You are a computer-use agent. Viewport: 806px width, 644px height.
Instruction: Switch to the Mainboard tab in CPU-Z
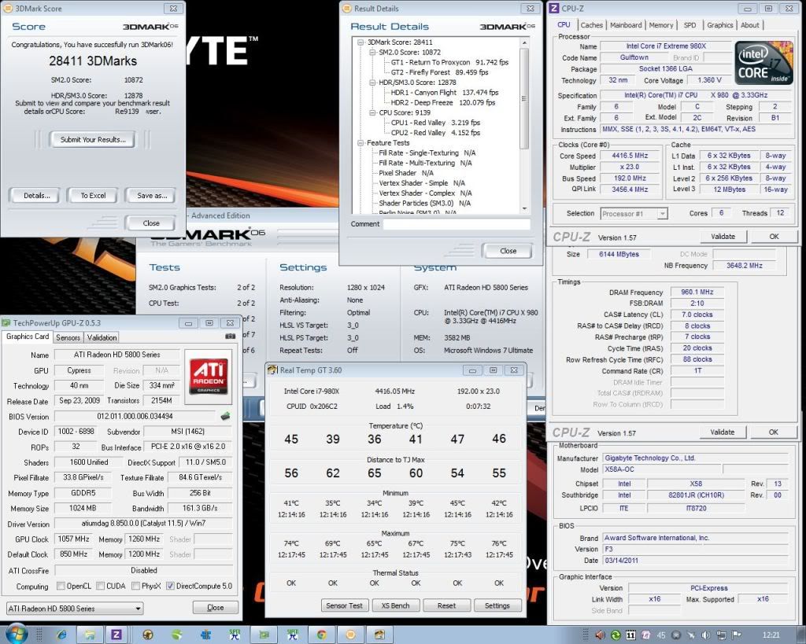pos(626,25)
